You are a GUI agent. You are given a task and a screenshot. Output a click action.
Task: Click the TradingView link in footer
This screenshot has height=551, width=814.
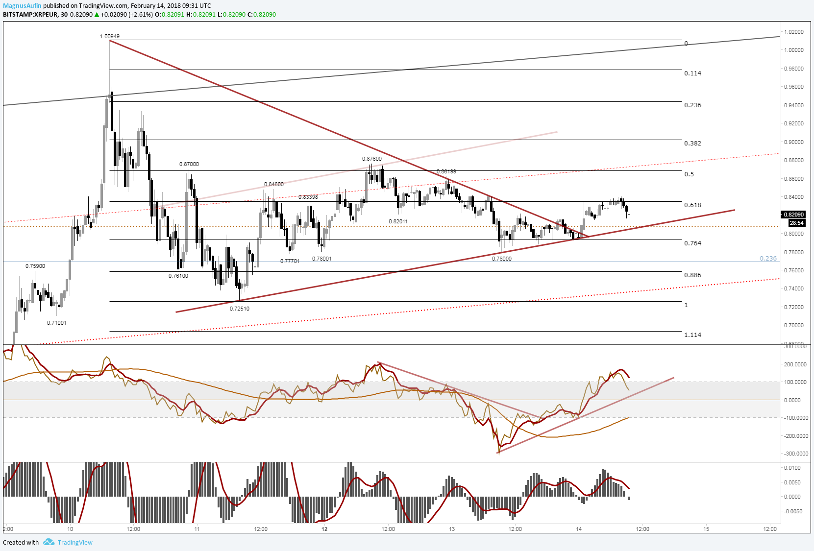pyautogui.click(x=75, y=542)
